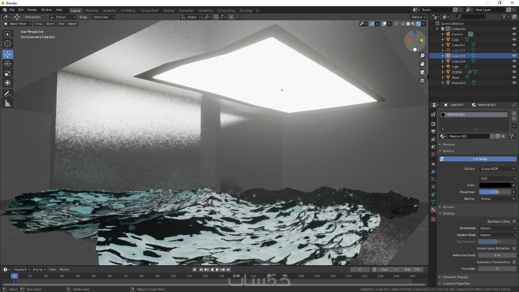Image resolution: width=519 pixels, height=292 pixels.
Task: Open the Global transform orientation dropdown
Action: (191, 17)
